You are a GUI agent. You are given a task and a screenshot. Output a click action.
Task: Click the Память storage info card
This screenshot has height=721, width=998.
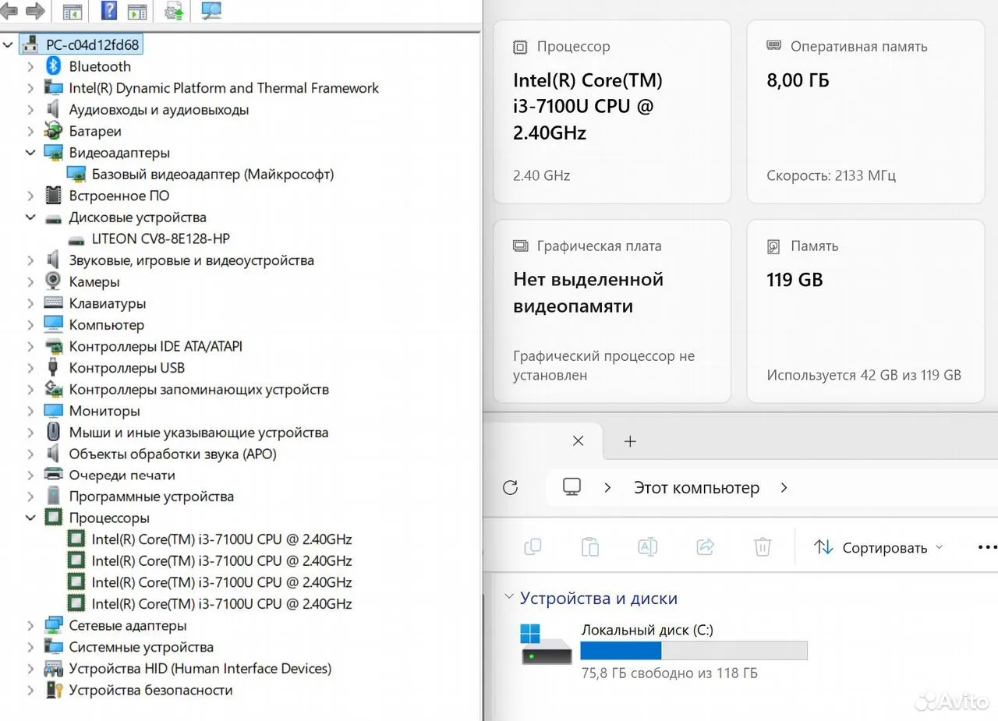(866, 311)
